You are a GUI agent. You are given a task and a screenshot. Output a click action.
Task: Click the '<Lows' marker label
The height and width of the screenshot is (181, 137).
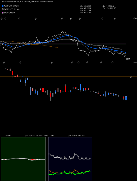click(135, 62)
